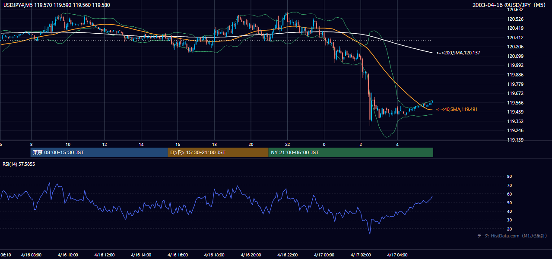
Task: Click RSI axis level 50
Action: click(x=509, y=202)
